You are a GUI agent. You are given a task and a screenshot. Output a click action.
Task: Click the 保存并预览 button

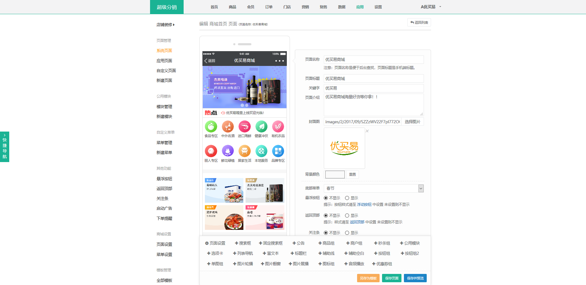tap(415, 278)
